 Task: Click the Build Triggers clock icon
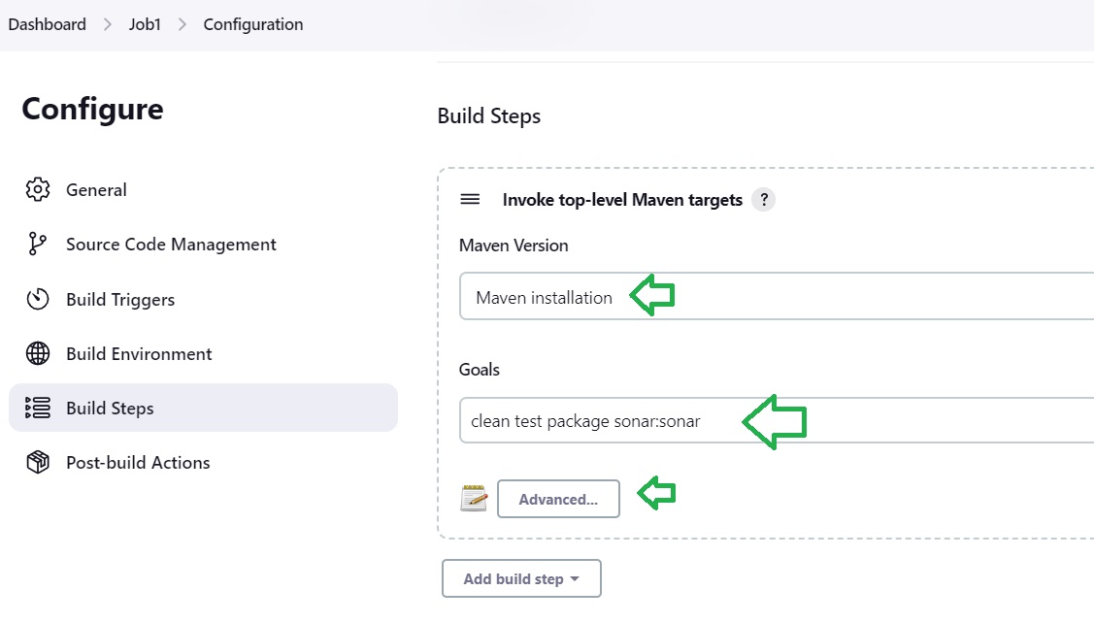click(x=38, y=299)
